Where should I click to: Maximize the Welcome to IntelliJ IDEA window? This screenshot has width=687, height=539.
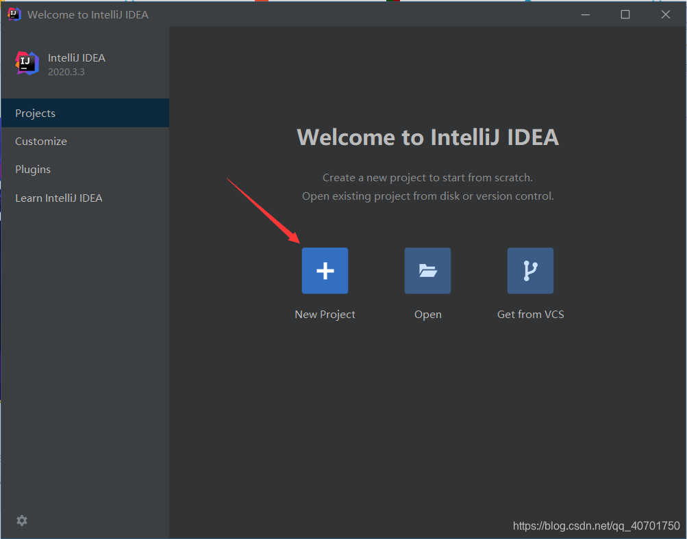[x=625, y=14]
